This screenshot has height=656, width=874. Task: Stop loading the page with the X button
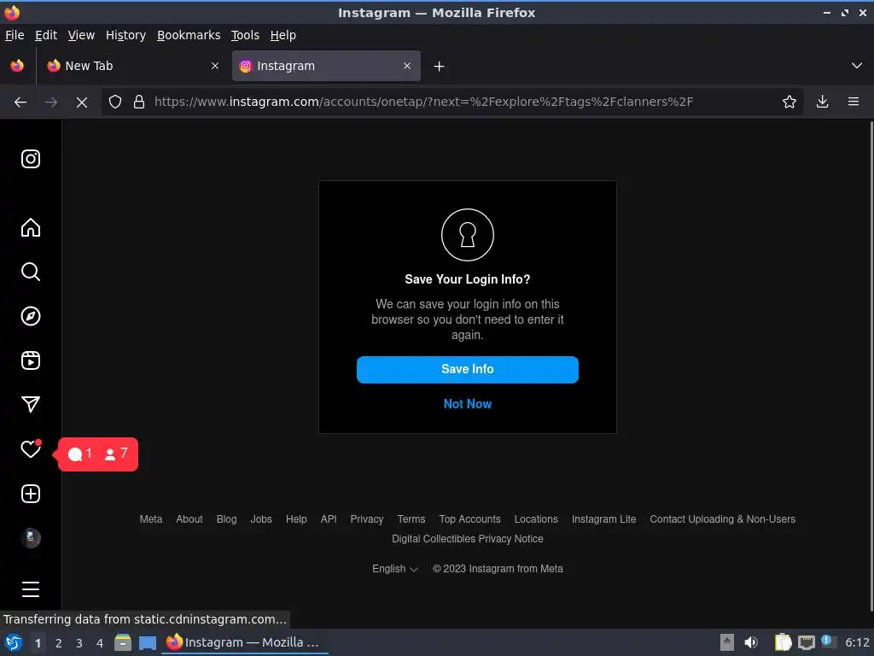(x=81, y=102)
